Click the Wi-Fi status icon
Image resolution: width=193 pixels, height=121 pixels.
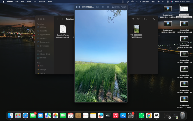coord(158,2)
